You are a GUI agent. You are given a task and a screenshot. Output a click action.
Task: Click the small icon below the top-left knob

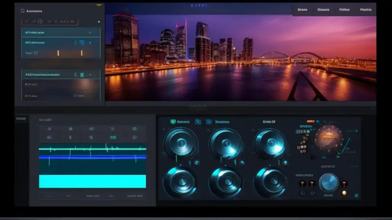(x=196, y=162)
